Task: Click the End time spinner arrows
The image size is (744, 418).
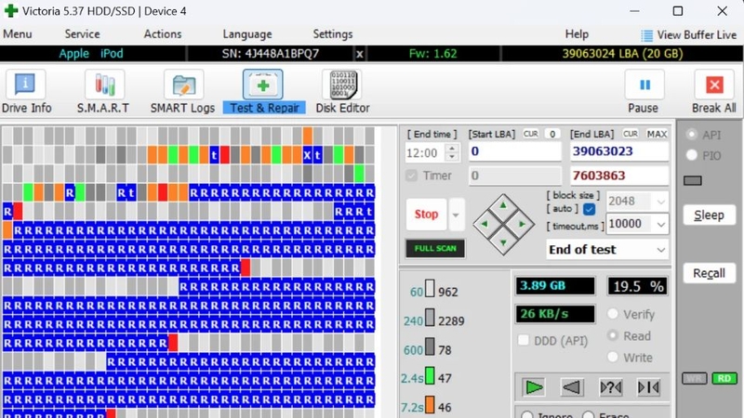Action: 452,152
